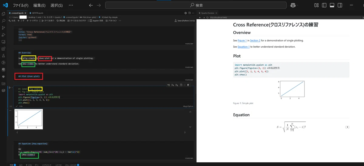Open notebook toolbar overflow ellipsis
Screen dimensions: 364x166
point(120,21)
